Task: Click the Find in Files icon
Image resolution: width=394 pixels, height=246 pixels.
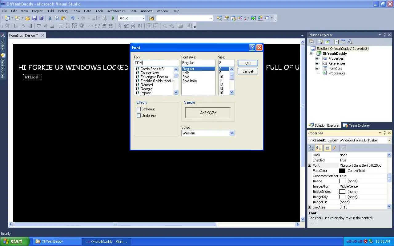Action: pos(151,18)
